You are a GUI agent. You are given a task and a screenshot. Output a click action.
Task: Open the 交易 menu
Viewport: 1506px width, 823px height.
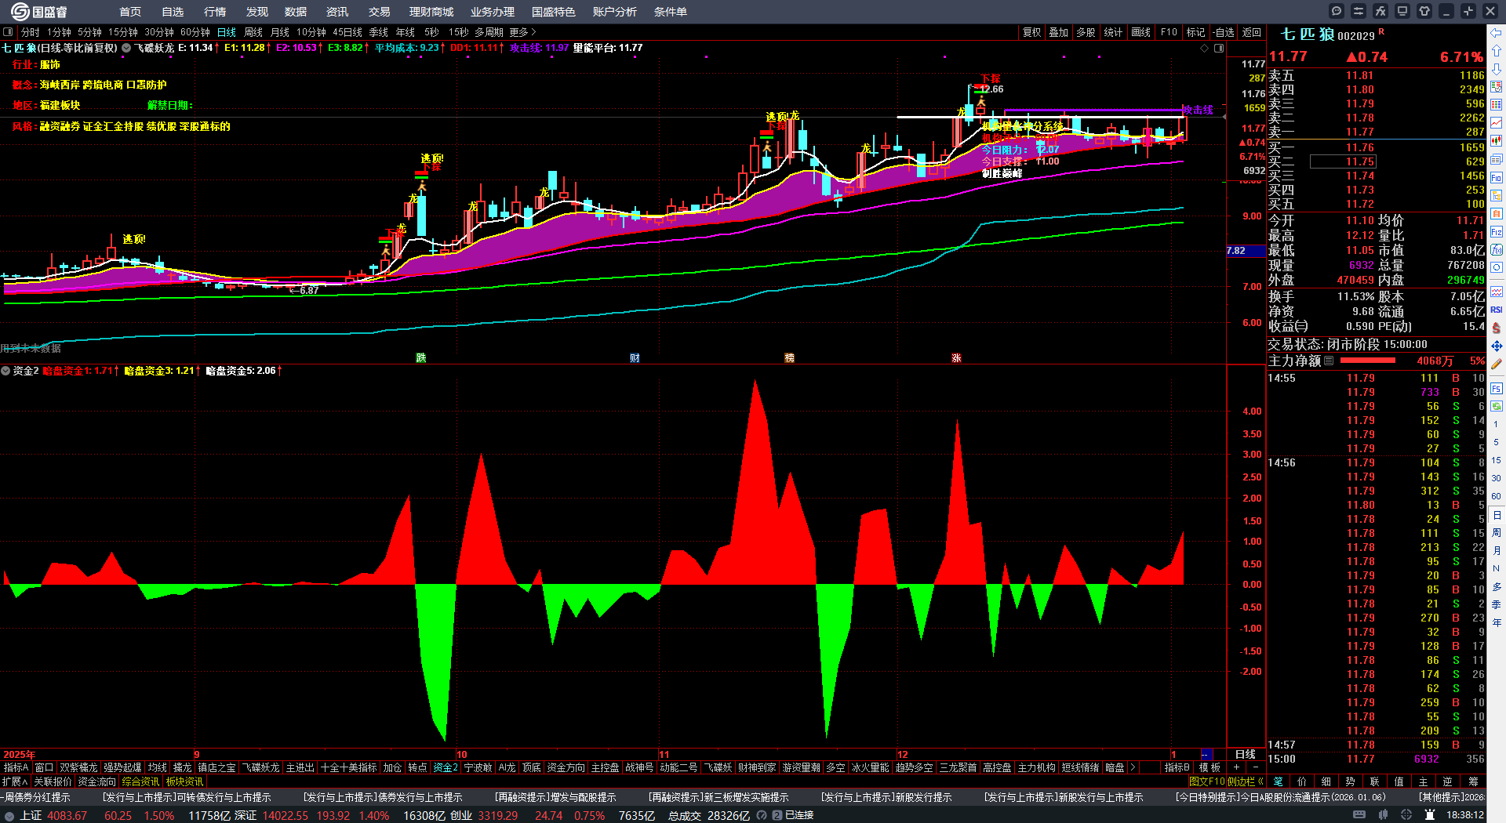pyautogui.click(x=379, y=12)
